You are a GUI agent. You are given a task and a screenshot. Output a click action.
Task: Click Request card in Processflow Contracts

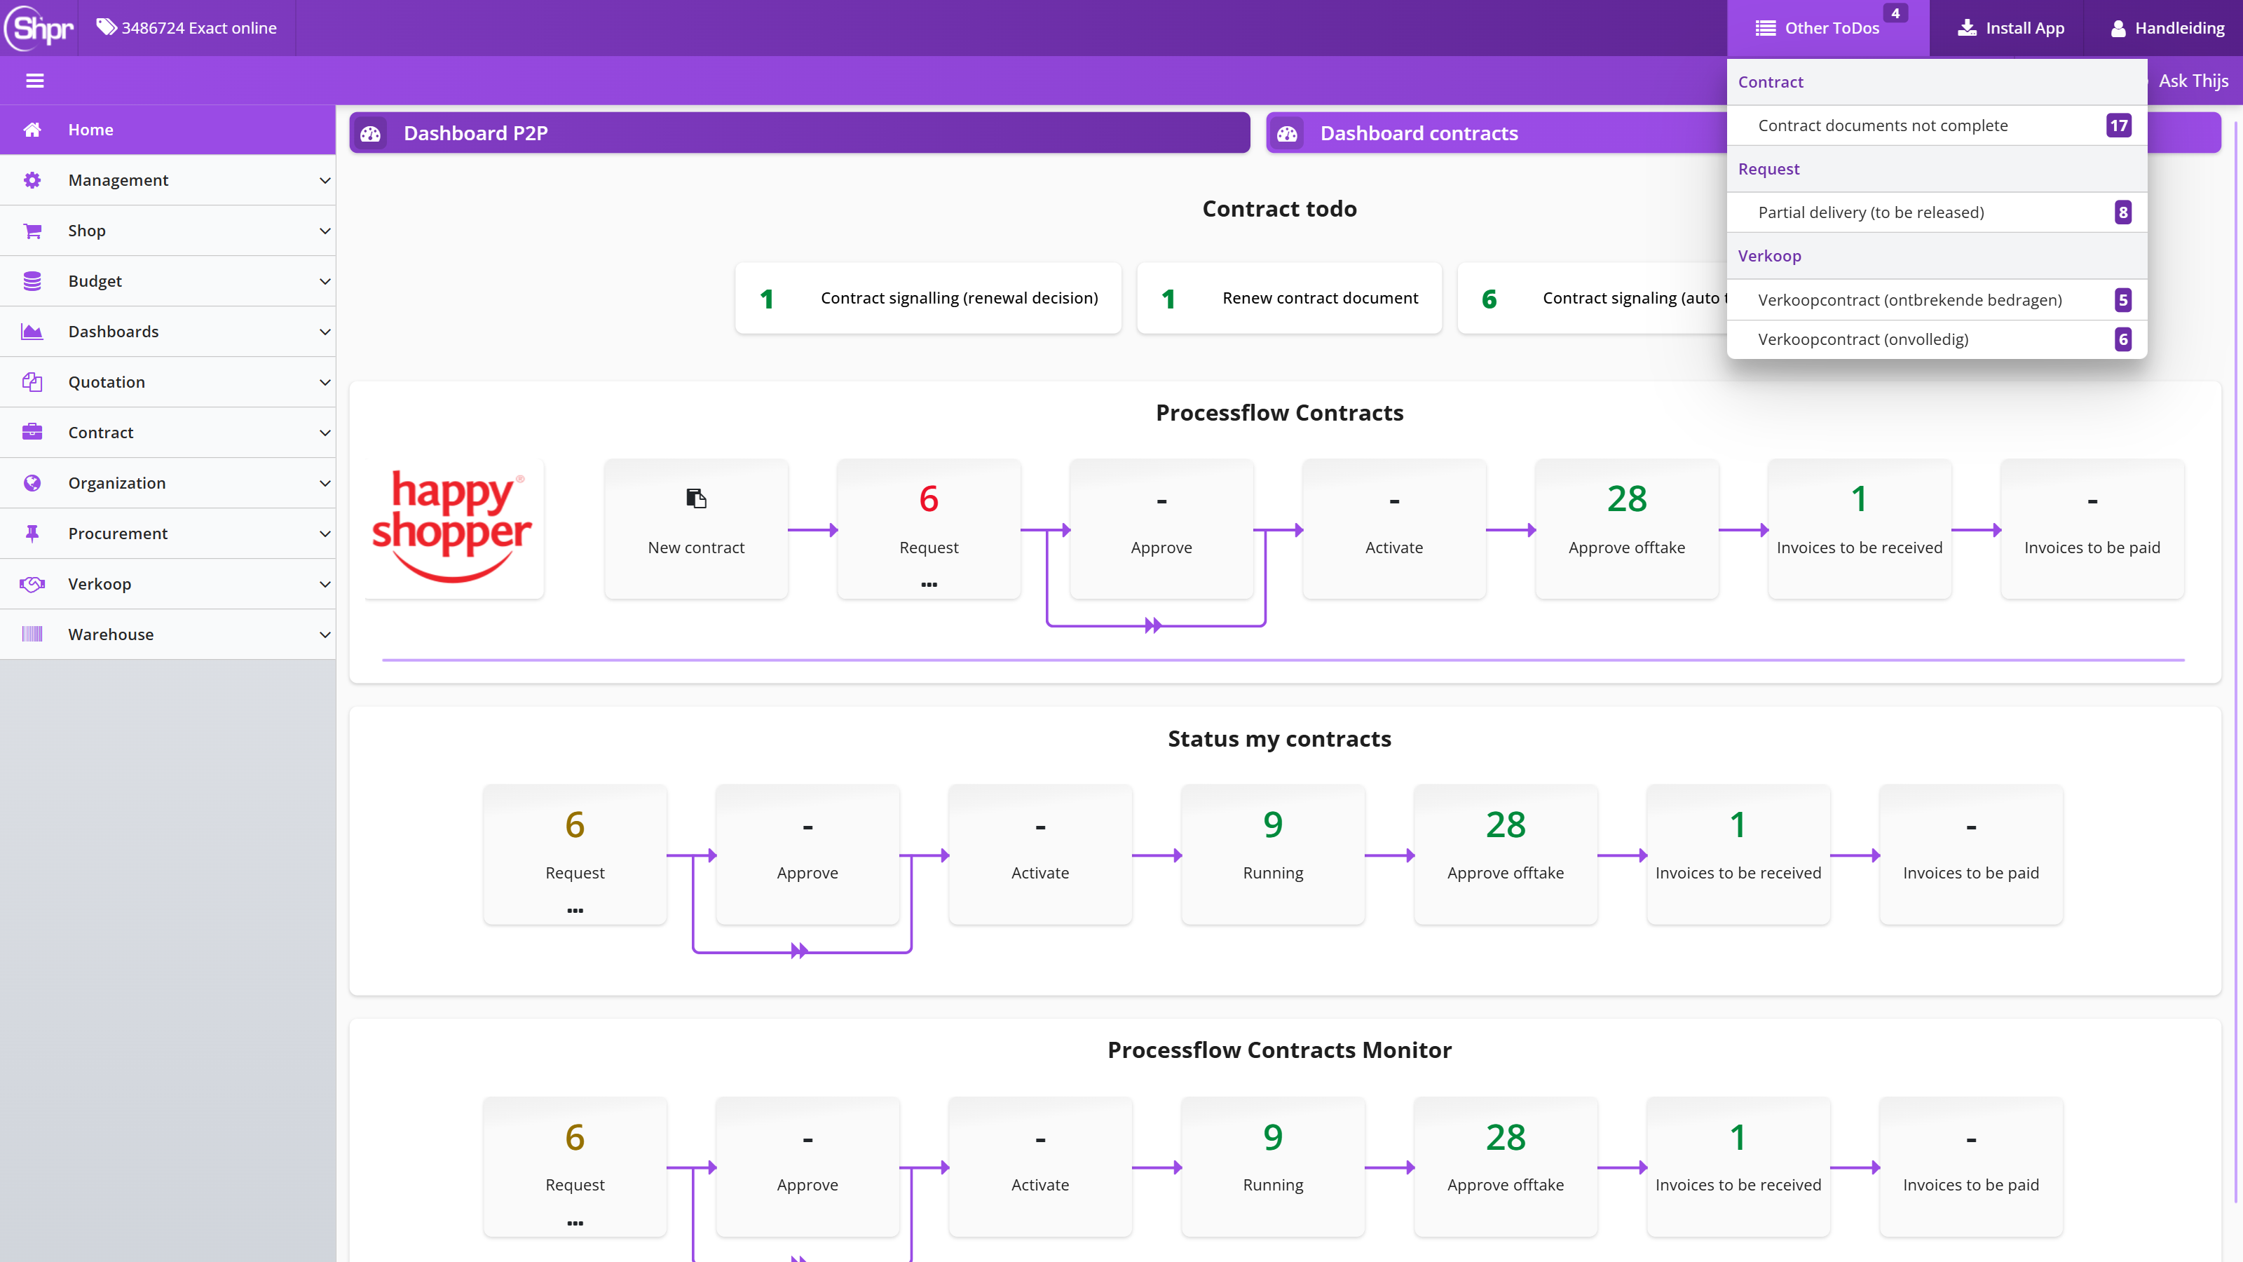pos(929,529)
